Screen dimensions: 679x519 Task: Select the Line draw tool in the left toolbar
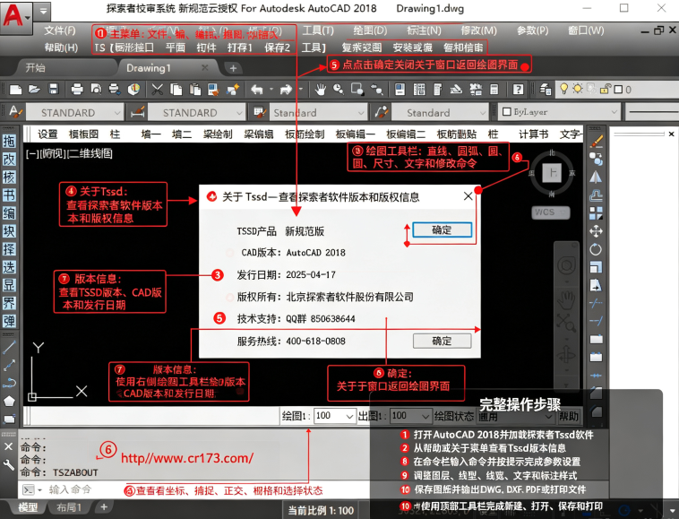coord(9,348)
